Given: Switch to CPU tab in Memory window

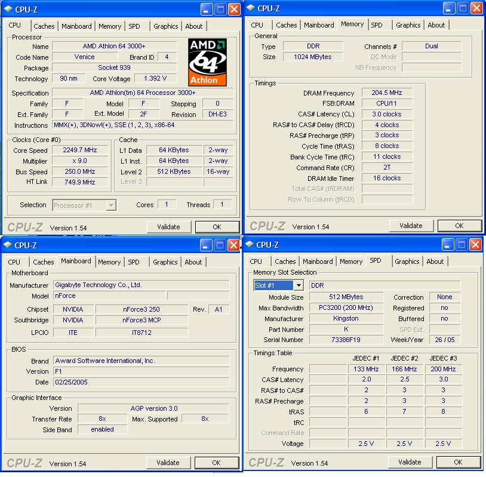Looking at the screenshot, I should 257,25.
